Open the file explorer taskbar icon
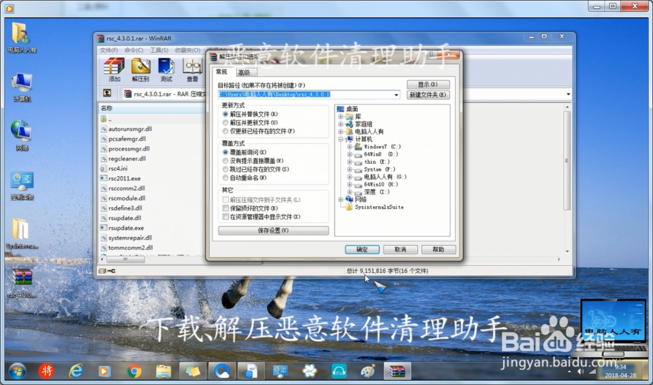This screenshot has width=653, height=385. (164, 371)
